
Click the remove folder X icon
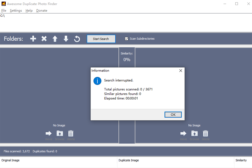pos(44,39)
